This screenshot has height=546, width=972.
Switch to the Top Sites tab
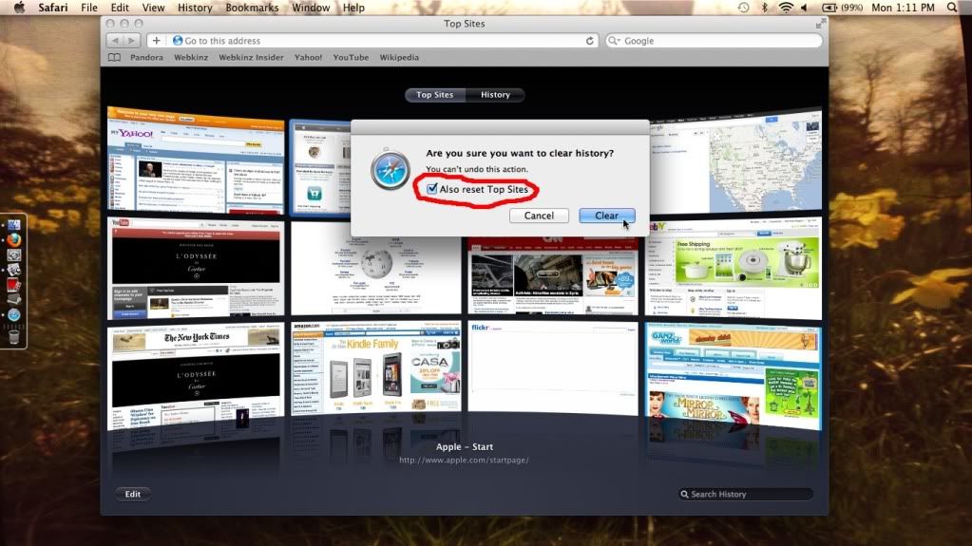pyautogui.click(x=434, y=95)
